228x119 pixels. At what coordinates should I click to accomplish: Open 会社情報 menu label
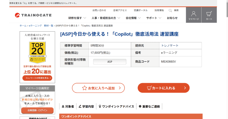pos(131,18)
